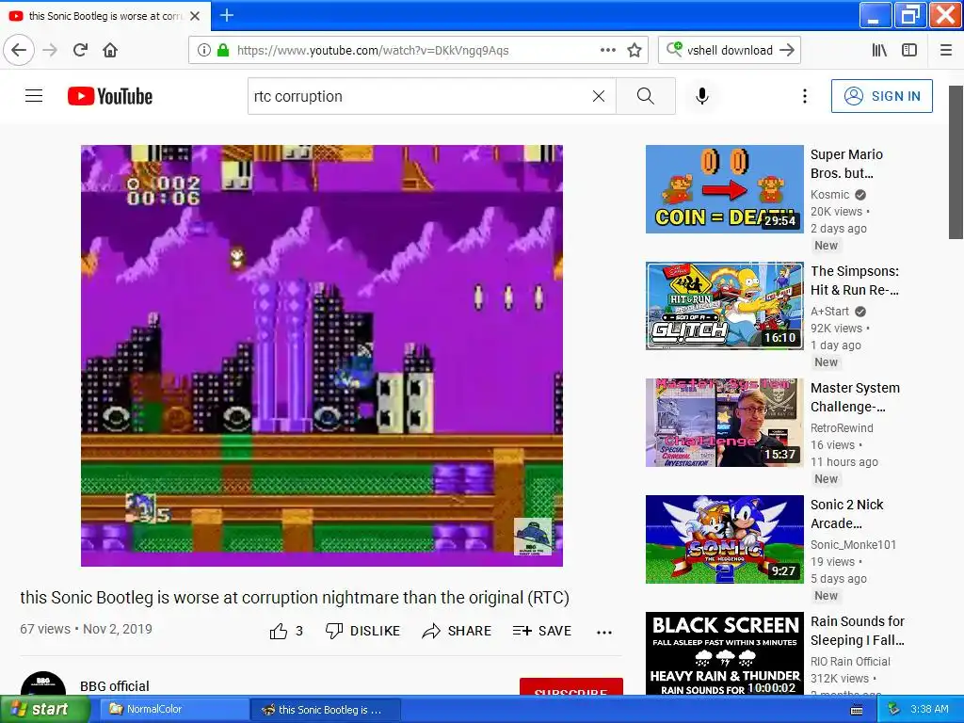This screenshot has height=723, width=964.
Task: Close the Sonic Bootleg browser tab
Action: click(195, 16)
